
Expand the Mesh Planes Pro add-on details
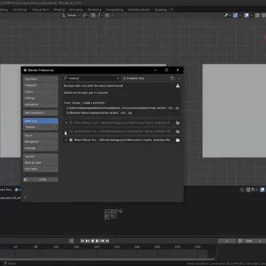[66, 140]
